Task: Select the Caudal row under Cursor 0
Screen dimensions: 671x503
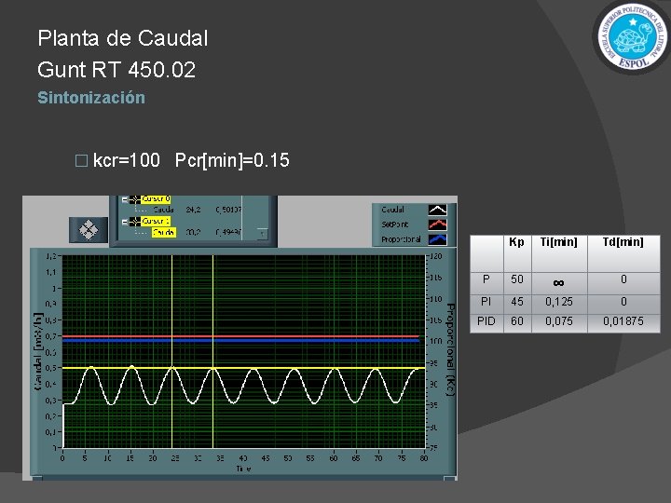Action: click(163, 210)
